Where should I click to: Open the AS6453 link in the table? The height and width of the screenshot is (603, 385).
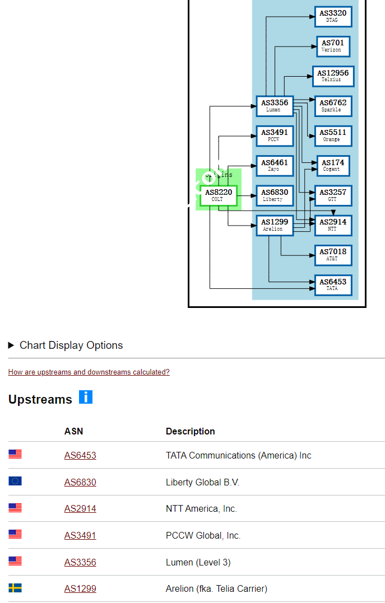pyautogui.click(x=80, y=456)
